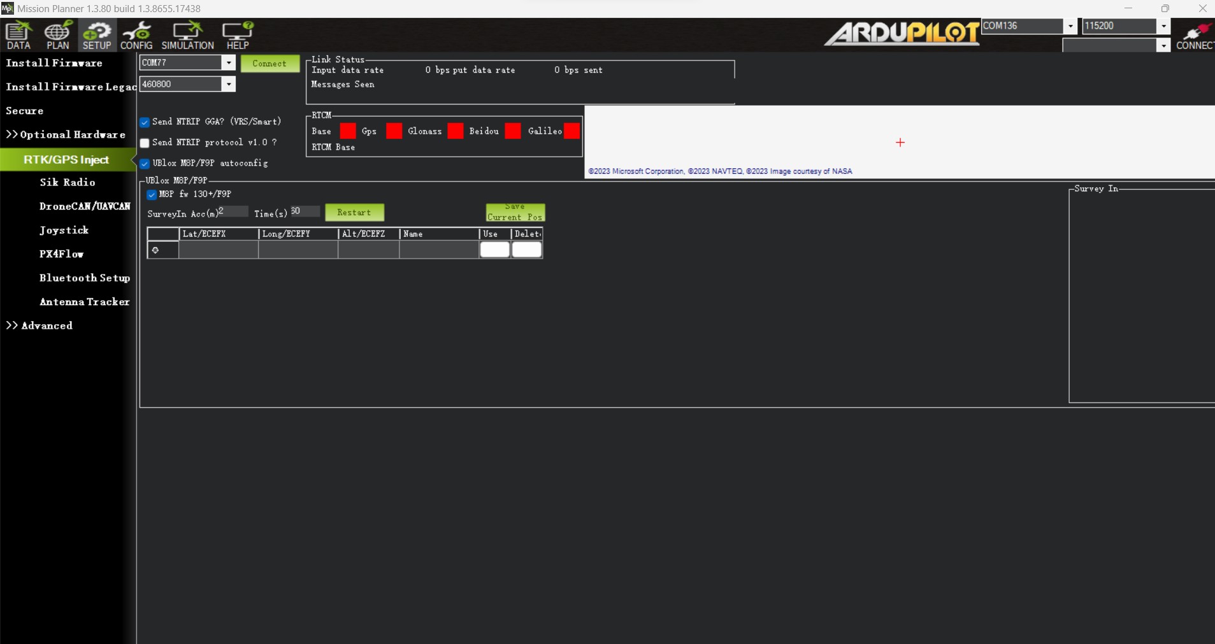Open the PLAN mission planning screen
The height and width of the screenshot is (644, 1215).
pos(57,35)
